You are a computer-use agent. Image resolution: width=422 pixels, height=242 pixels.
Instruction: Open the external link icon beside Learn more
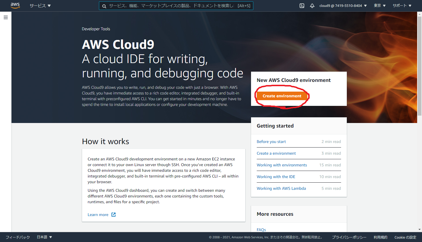coord(114,215)
